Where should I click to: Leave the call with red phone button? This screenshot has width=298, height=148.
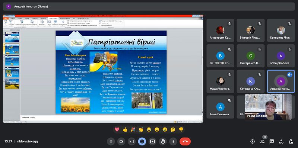point(185,141)
